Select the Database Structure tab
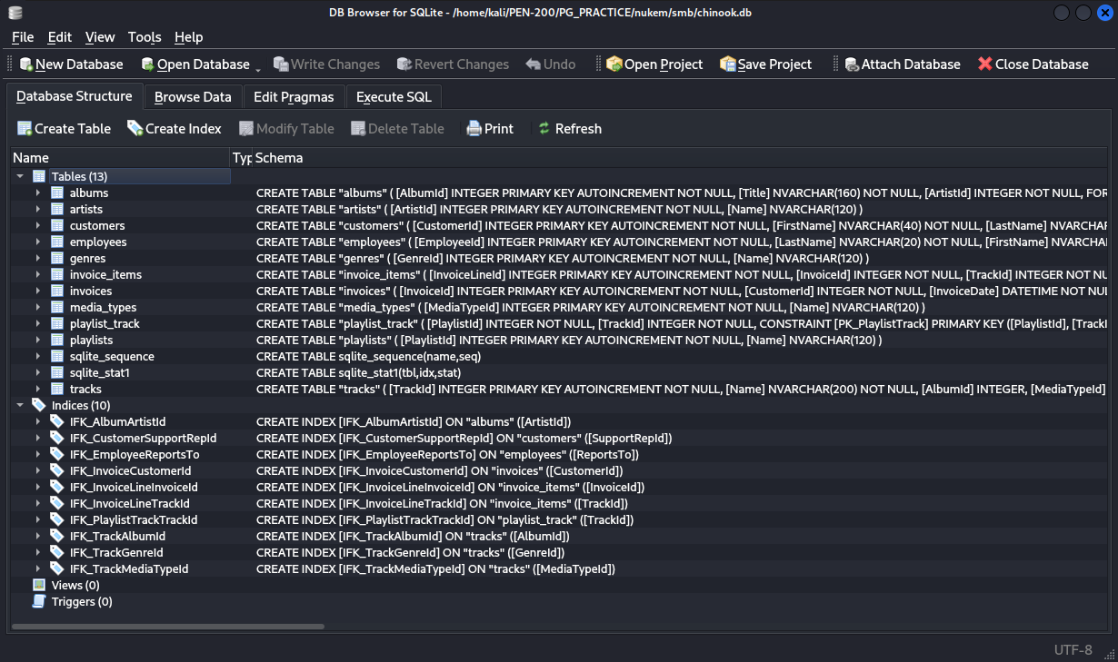Screen dimensions: 1118x662 pos(75,96)
